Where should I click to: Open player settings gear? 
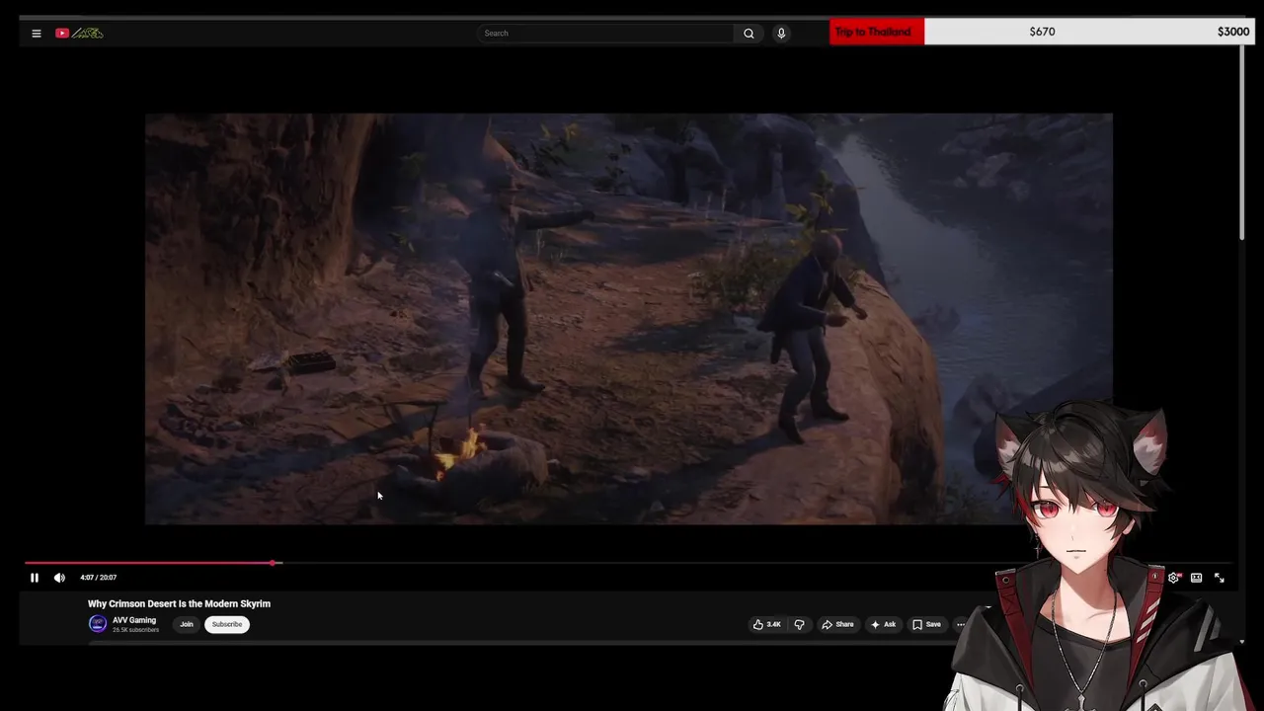pyautogui.click(x=1173, y=578)
